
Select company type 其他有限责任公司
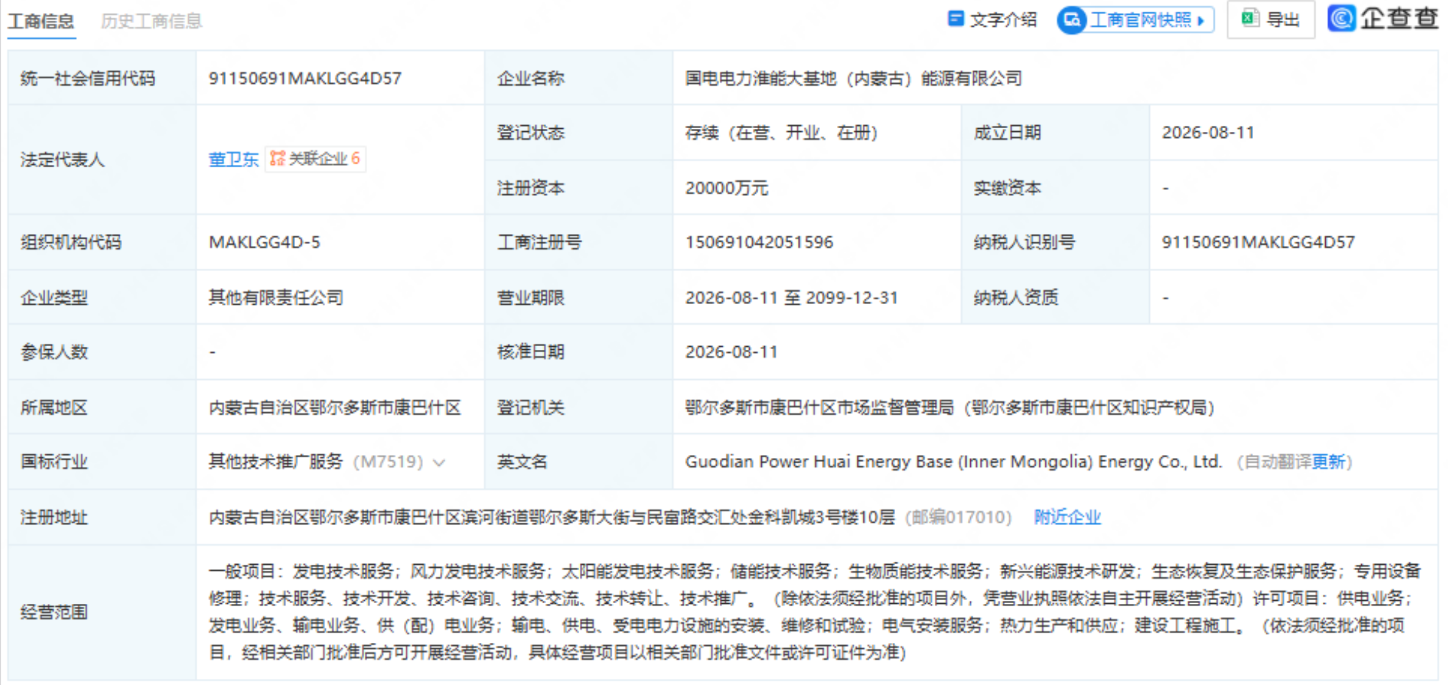coord(276,298)
